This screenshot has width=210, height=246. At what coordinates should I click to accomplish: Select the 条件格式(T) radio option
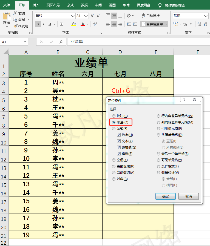pyautogui.click(x=158, y=166)
